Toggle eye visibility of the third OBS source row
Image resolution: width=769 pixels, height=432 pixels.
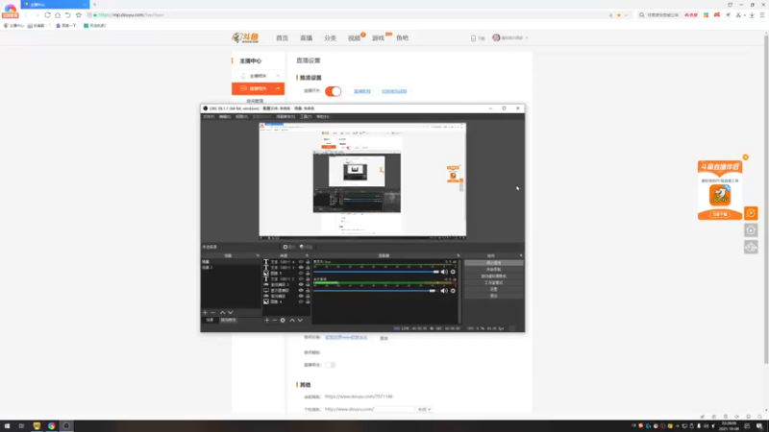[301, 274]
